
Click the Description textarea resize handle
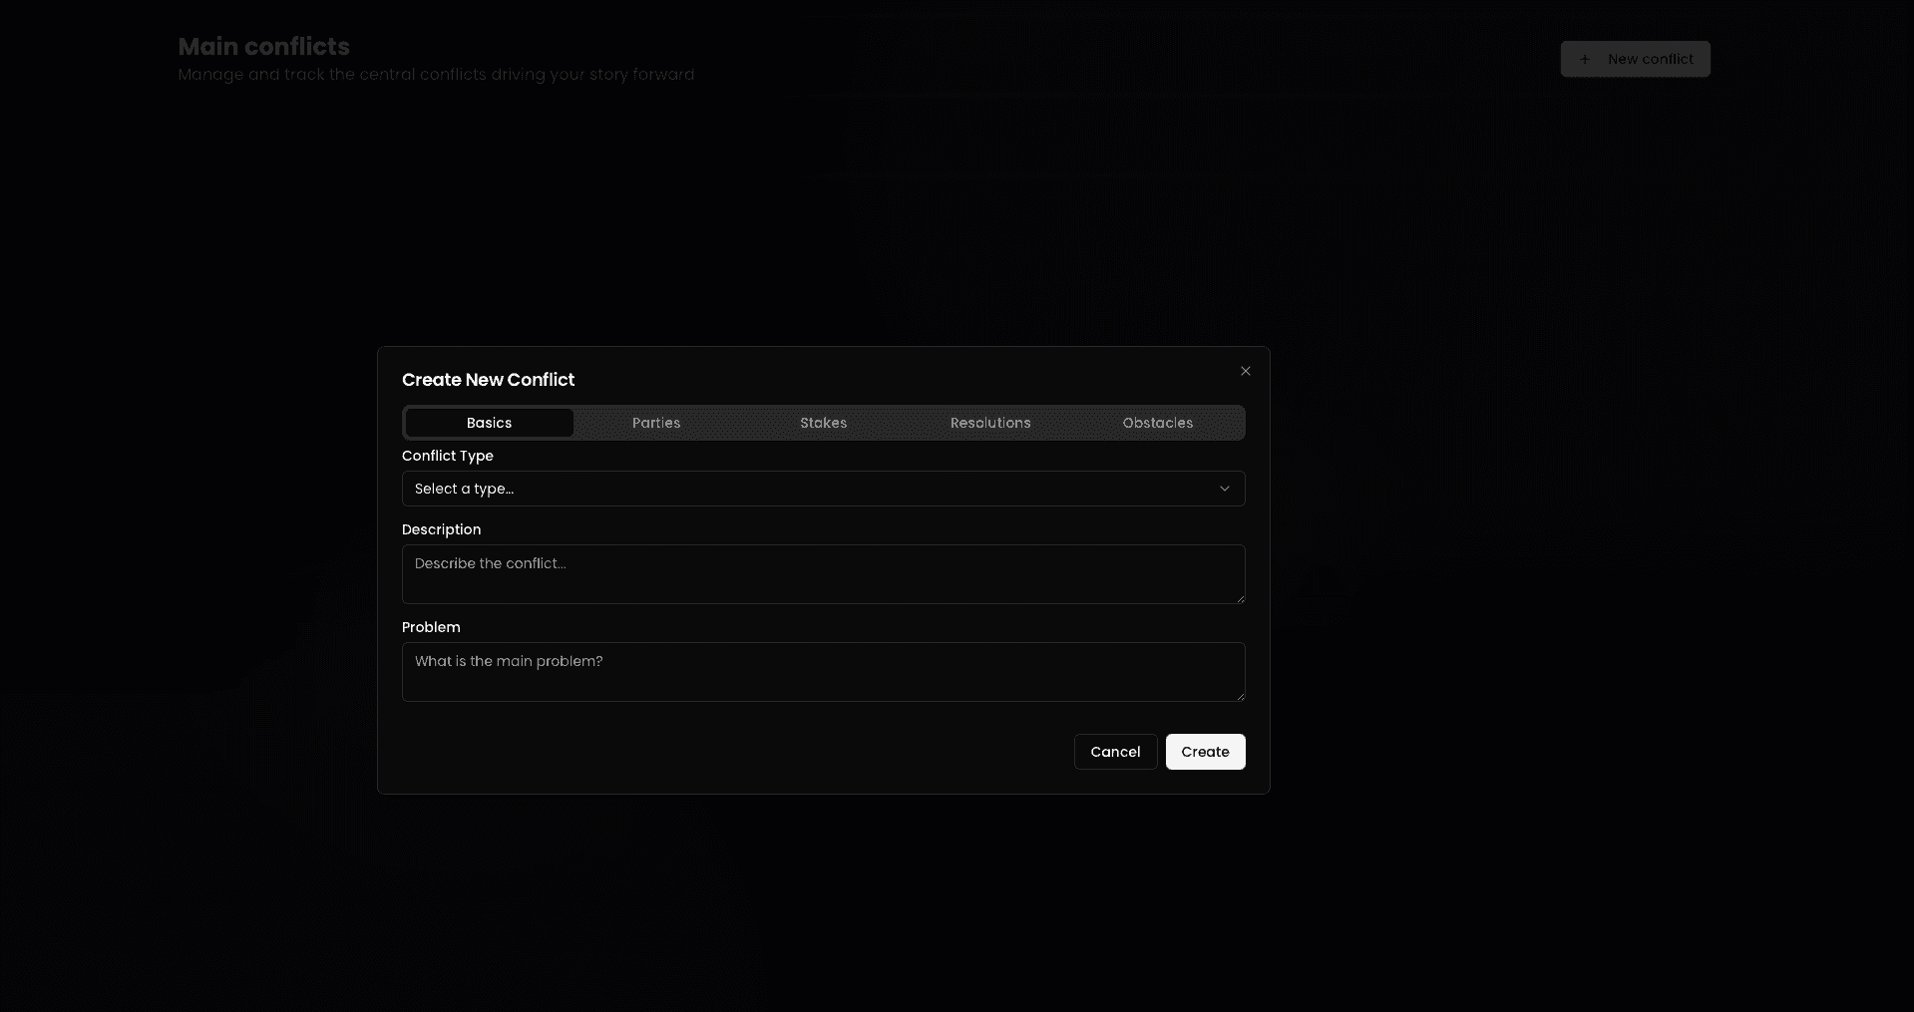coord(1240,598)
